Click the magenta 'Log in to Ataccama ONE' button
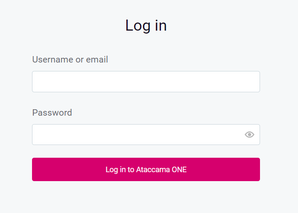The width and height of the screenshot is (298, 213). point(146,170)
